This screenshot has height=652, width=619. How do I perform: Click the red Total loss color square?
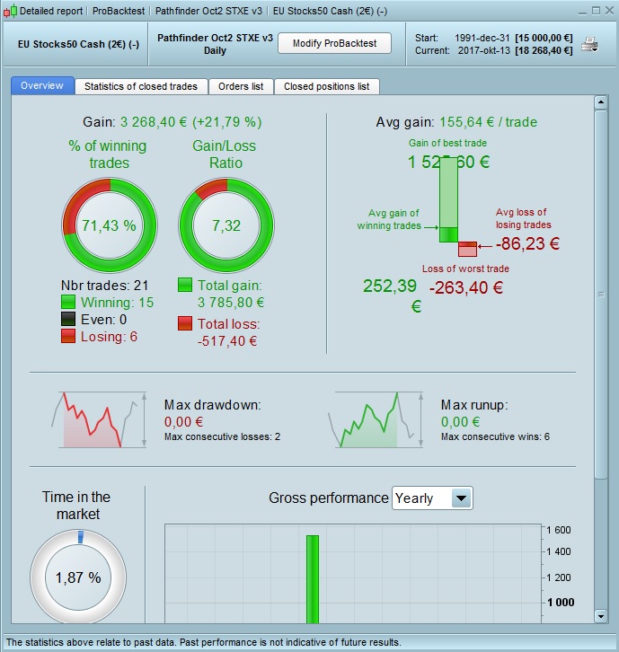(x=185, y=323)
